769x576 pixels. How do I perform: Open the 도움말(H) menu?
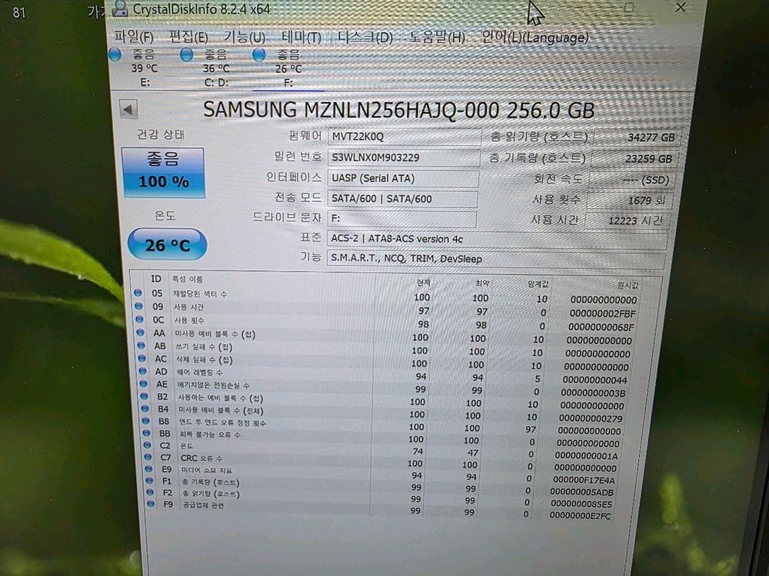(438, 36)
